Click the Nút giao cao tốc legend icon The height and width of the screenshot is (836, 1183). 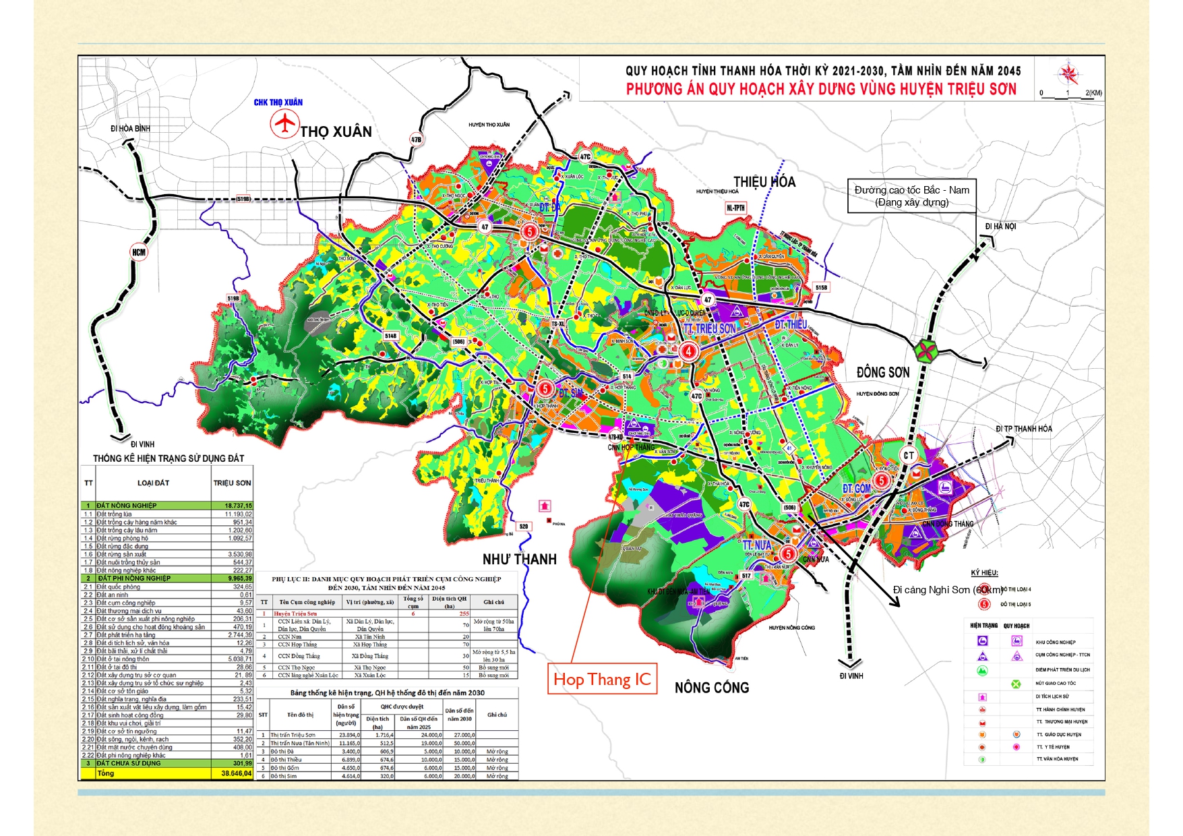pos(1016,684)
